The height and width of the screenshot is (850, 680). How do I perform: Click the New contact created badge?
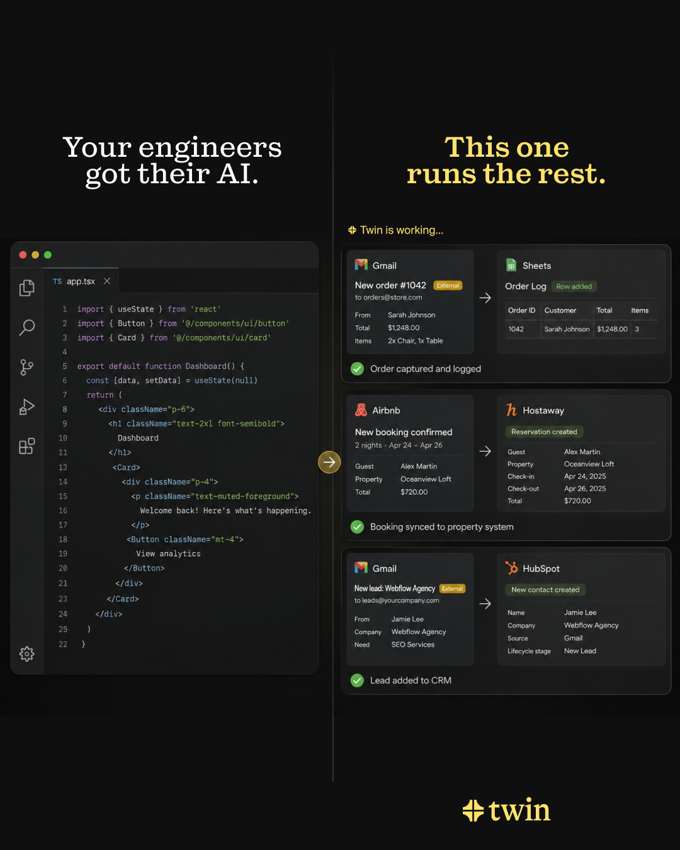tap(545, 590)
